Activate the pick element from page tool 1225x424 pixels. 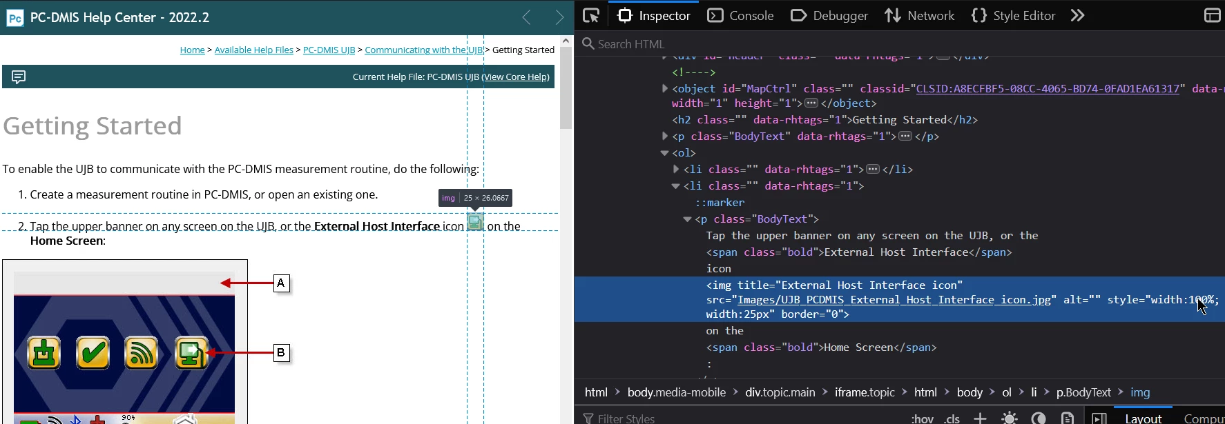pyautogui.click(x=591, y=15)
